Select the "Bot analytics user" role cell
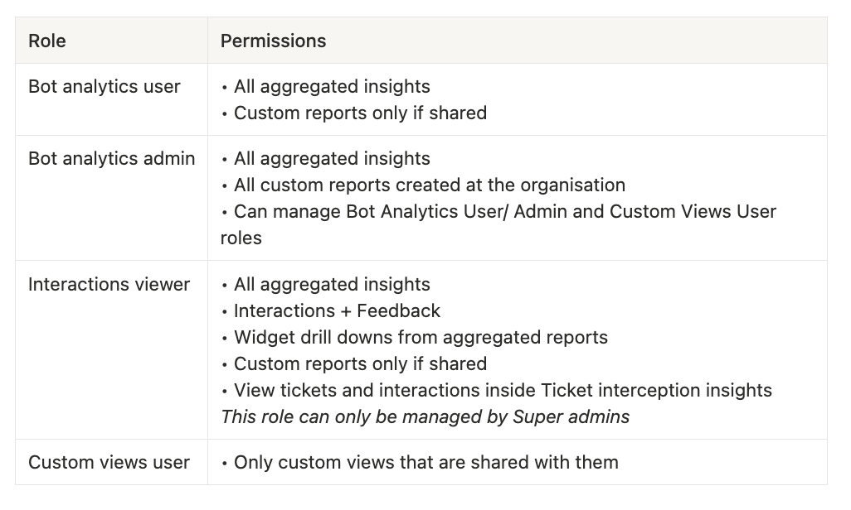 105,87
